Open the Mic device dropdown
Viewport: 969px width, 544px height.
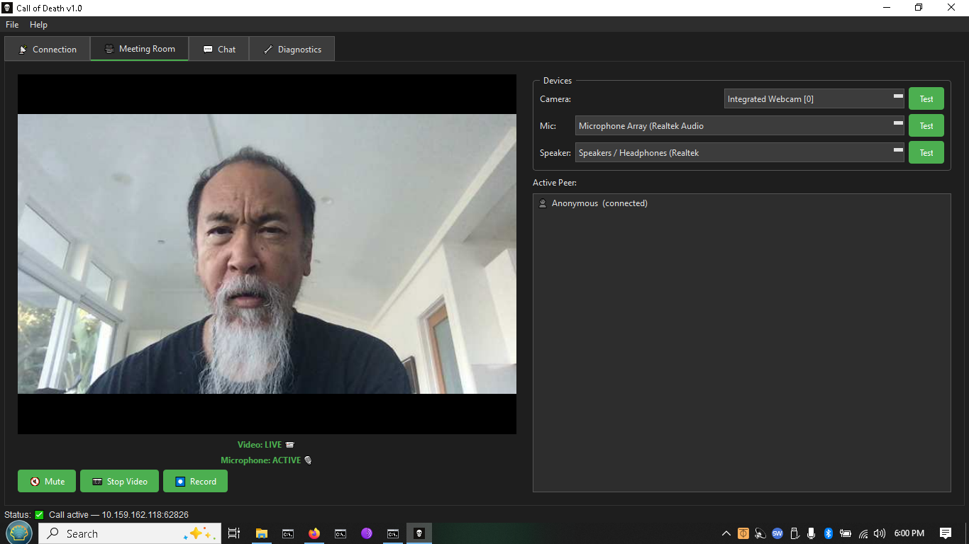pyautogui.click(x=739, y=126)
